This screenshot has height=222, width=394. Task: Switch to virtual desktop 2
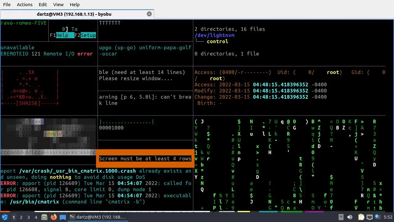(x=21, y=217)
